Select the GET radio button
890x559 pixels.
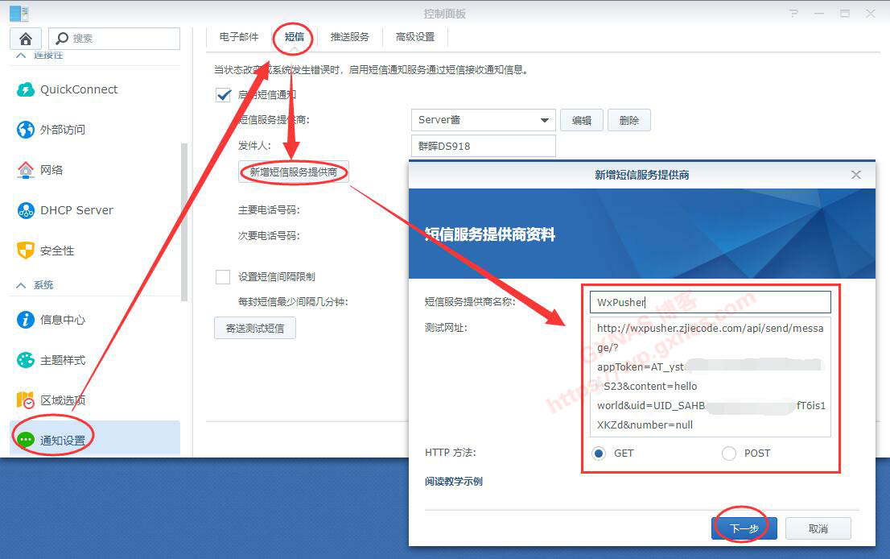(599, 453)
